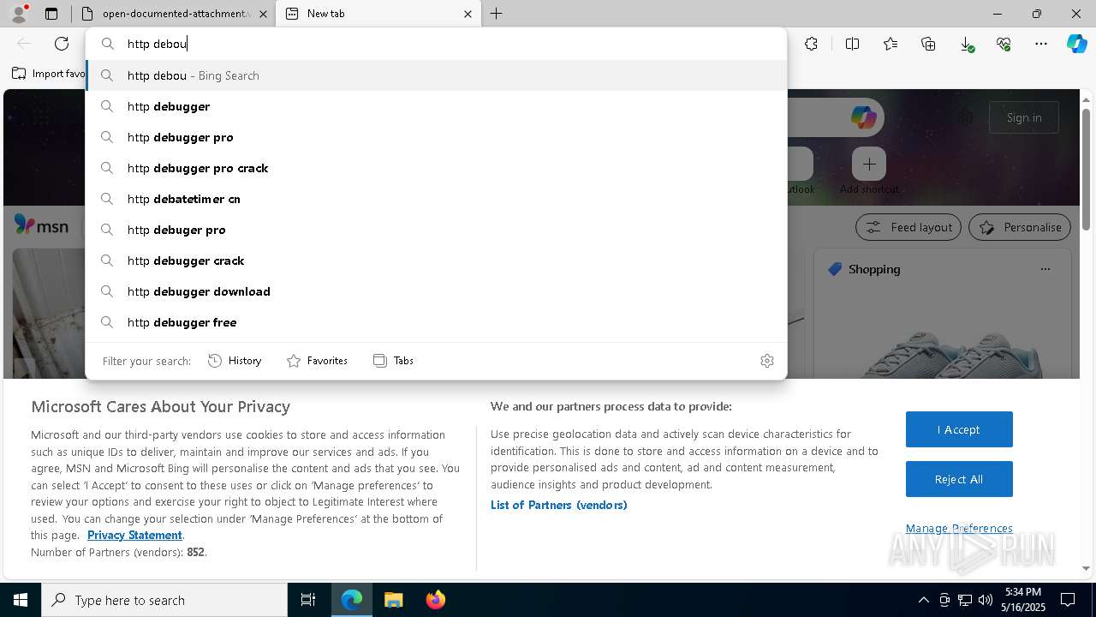Open the Edge Settings and more menu

click(x=1041, y=44)
